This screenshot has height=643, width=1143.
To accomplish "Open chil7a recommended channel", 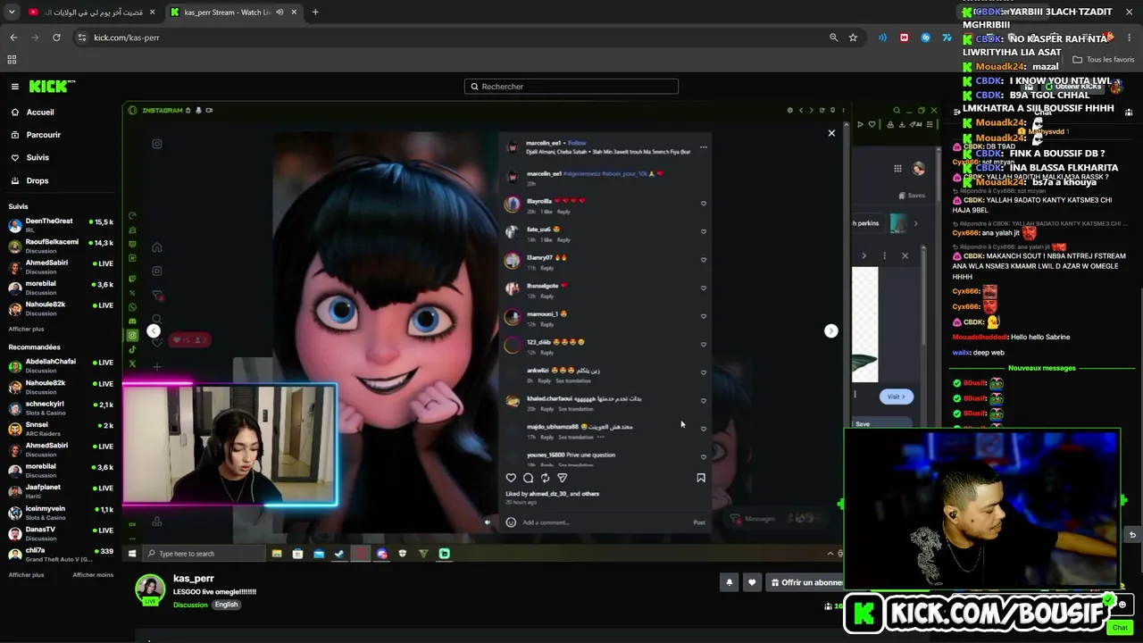I will (61, 555).
